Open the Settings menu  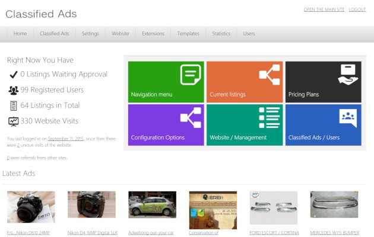tap(90, 34)
